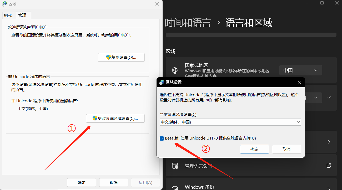
Task: Close the 区域设置 dialog with X
Action: [x=299, y=82]
